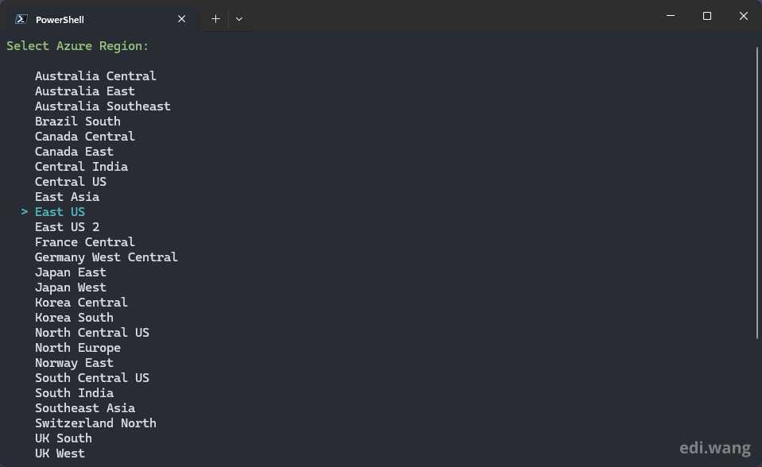
Task: Choose the Canada East region
Action: (x=74, y=152)
